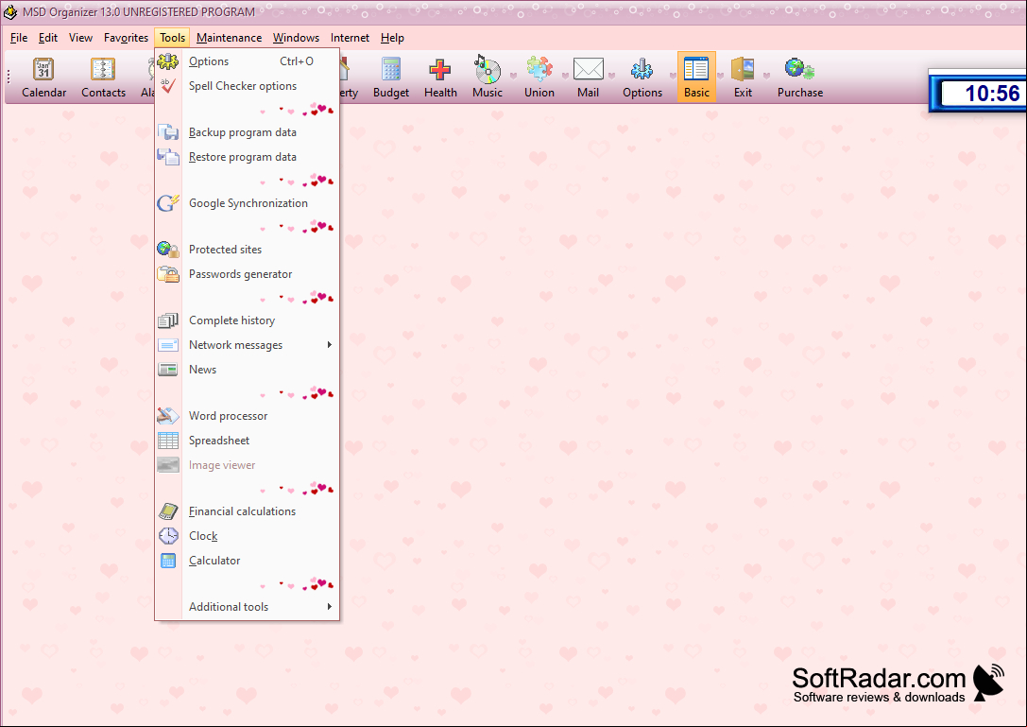Open dropdown arrow next to Options toolbar button
The width and height of the screenshot is (1027, 727).
click(x=673, y=76)
